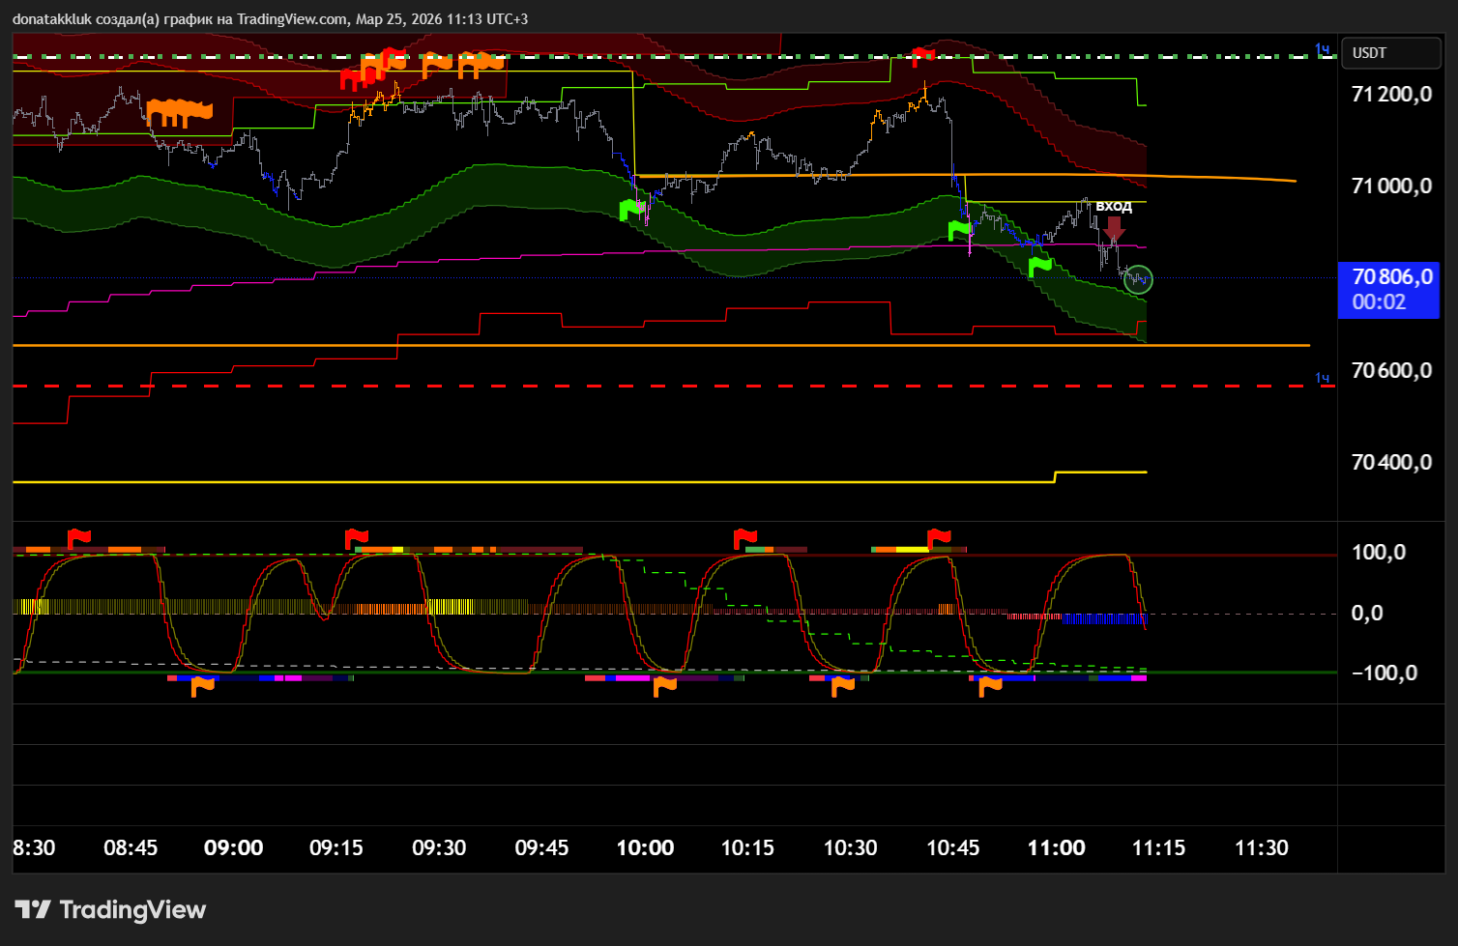
Task: Click the blue 70 806,0 current price label
Action: (1387, 289)
